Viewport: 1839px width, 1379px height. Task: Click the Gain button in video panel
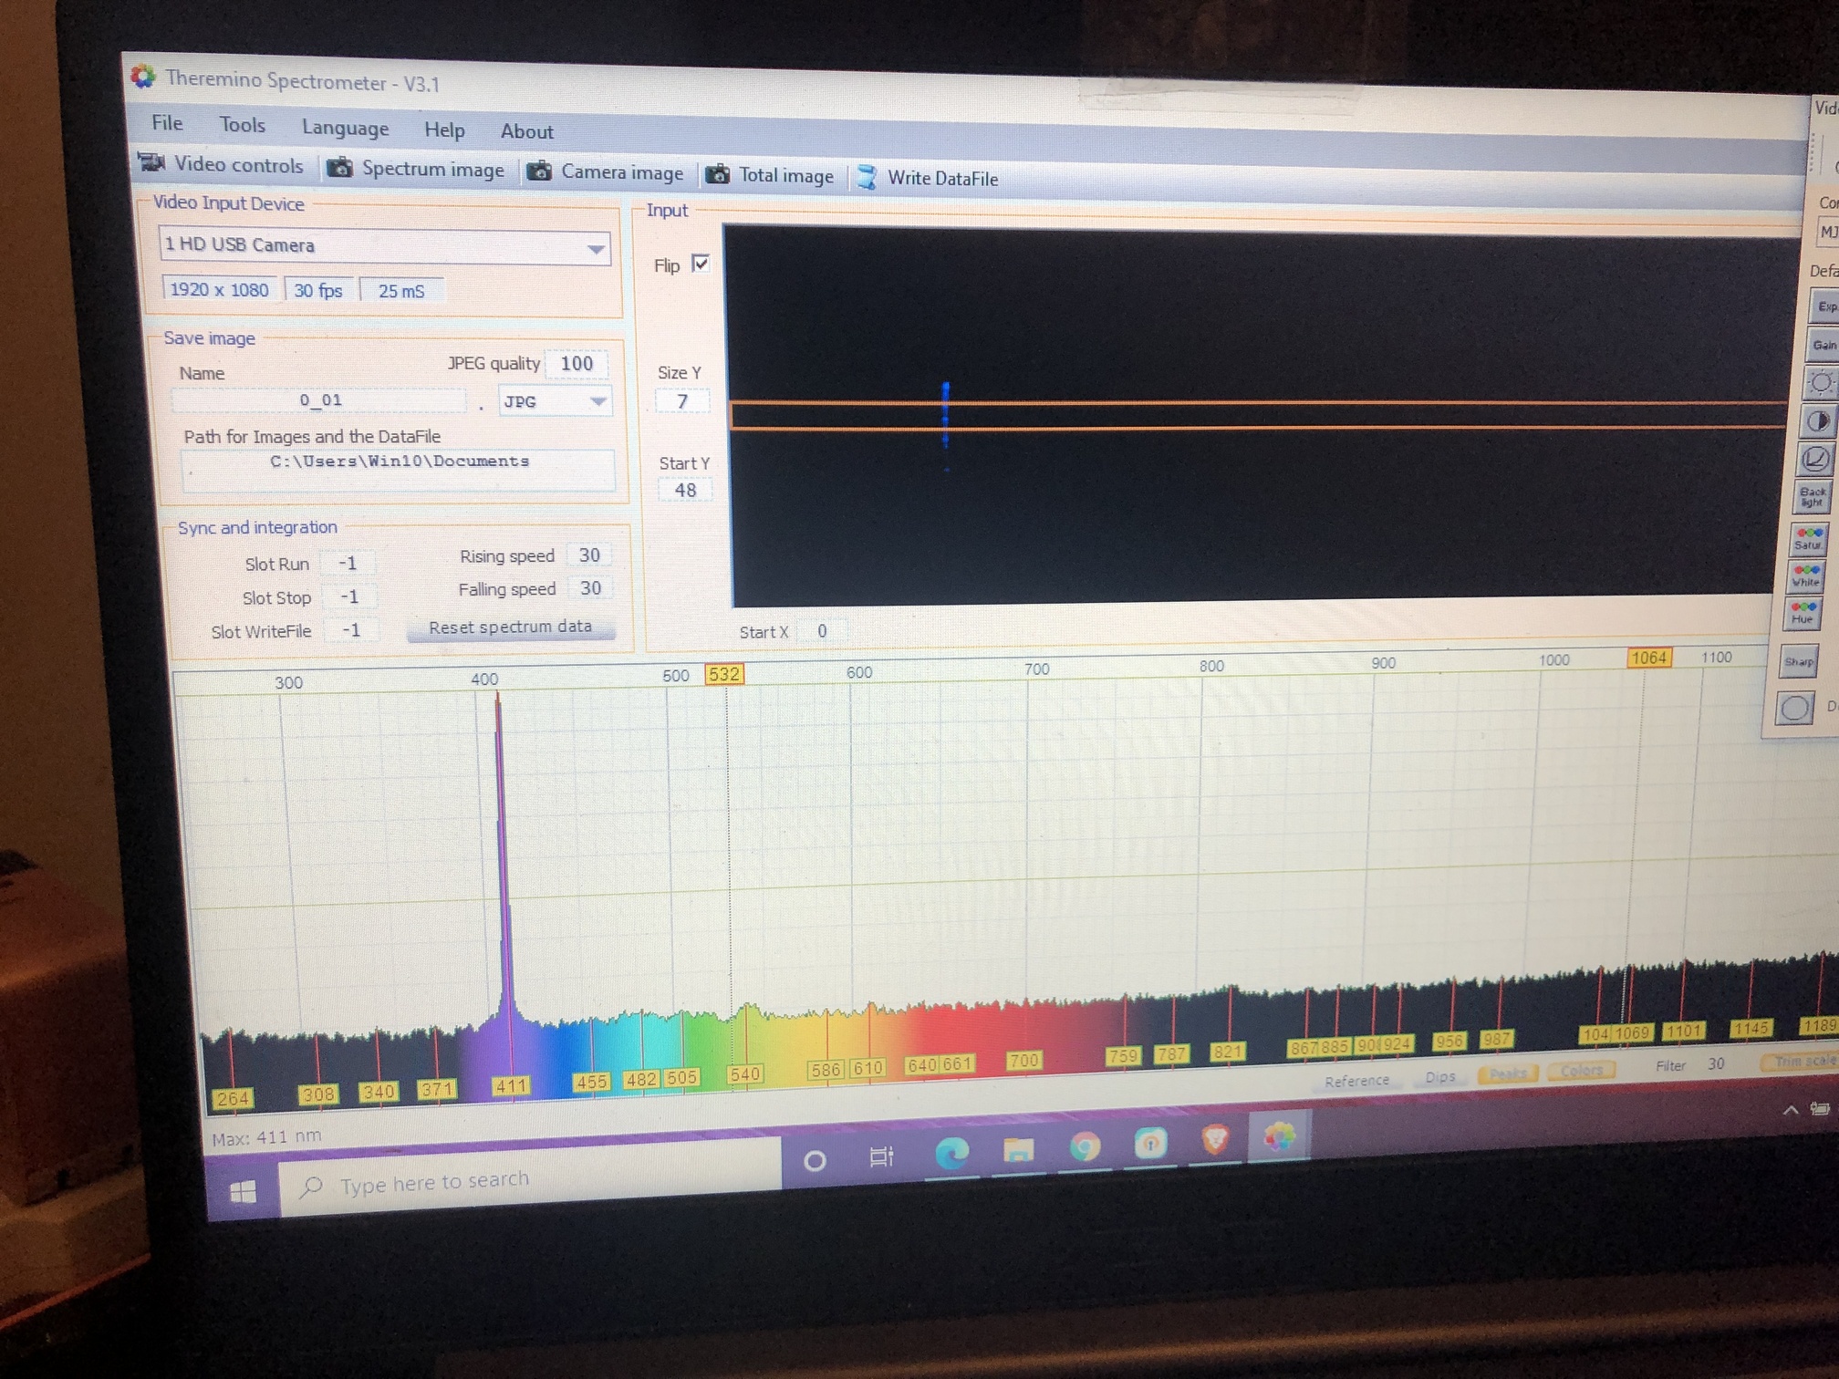click(1823, 345)
